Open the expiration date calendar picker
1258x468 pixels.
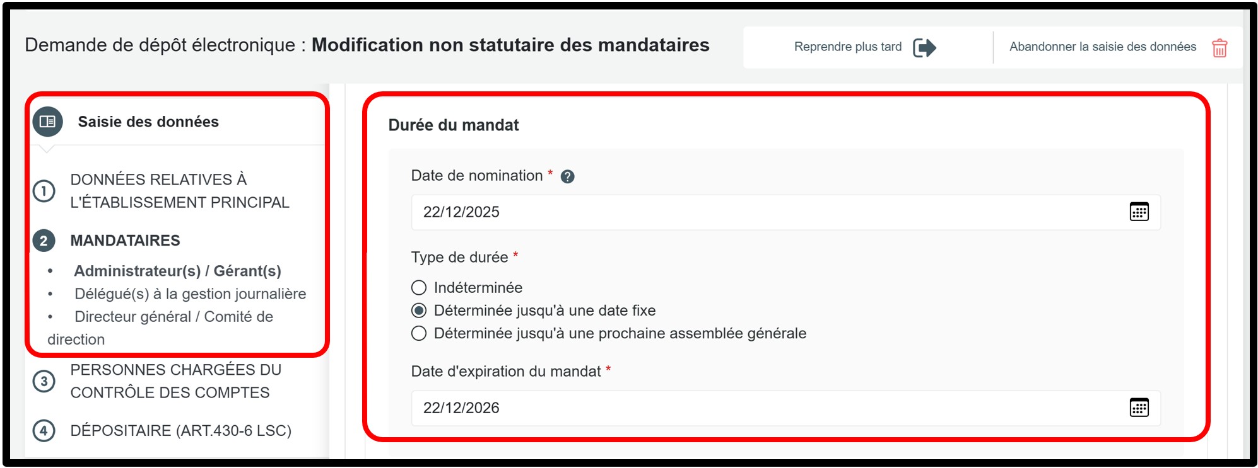[x=1139, y=408]
